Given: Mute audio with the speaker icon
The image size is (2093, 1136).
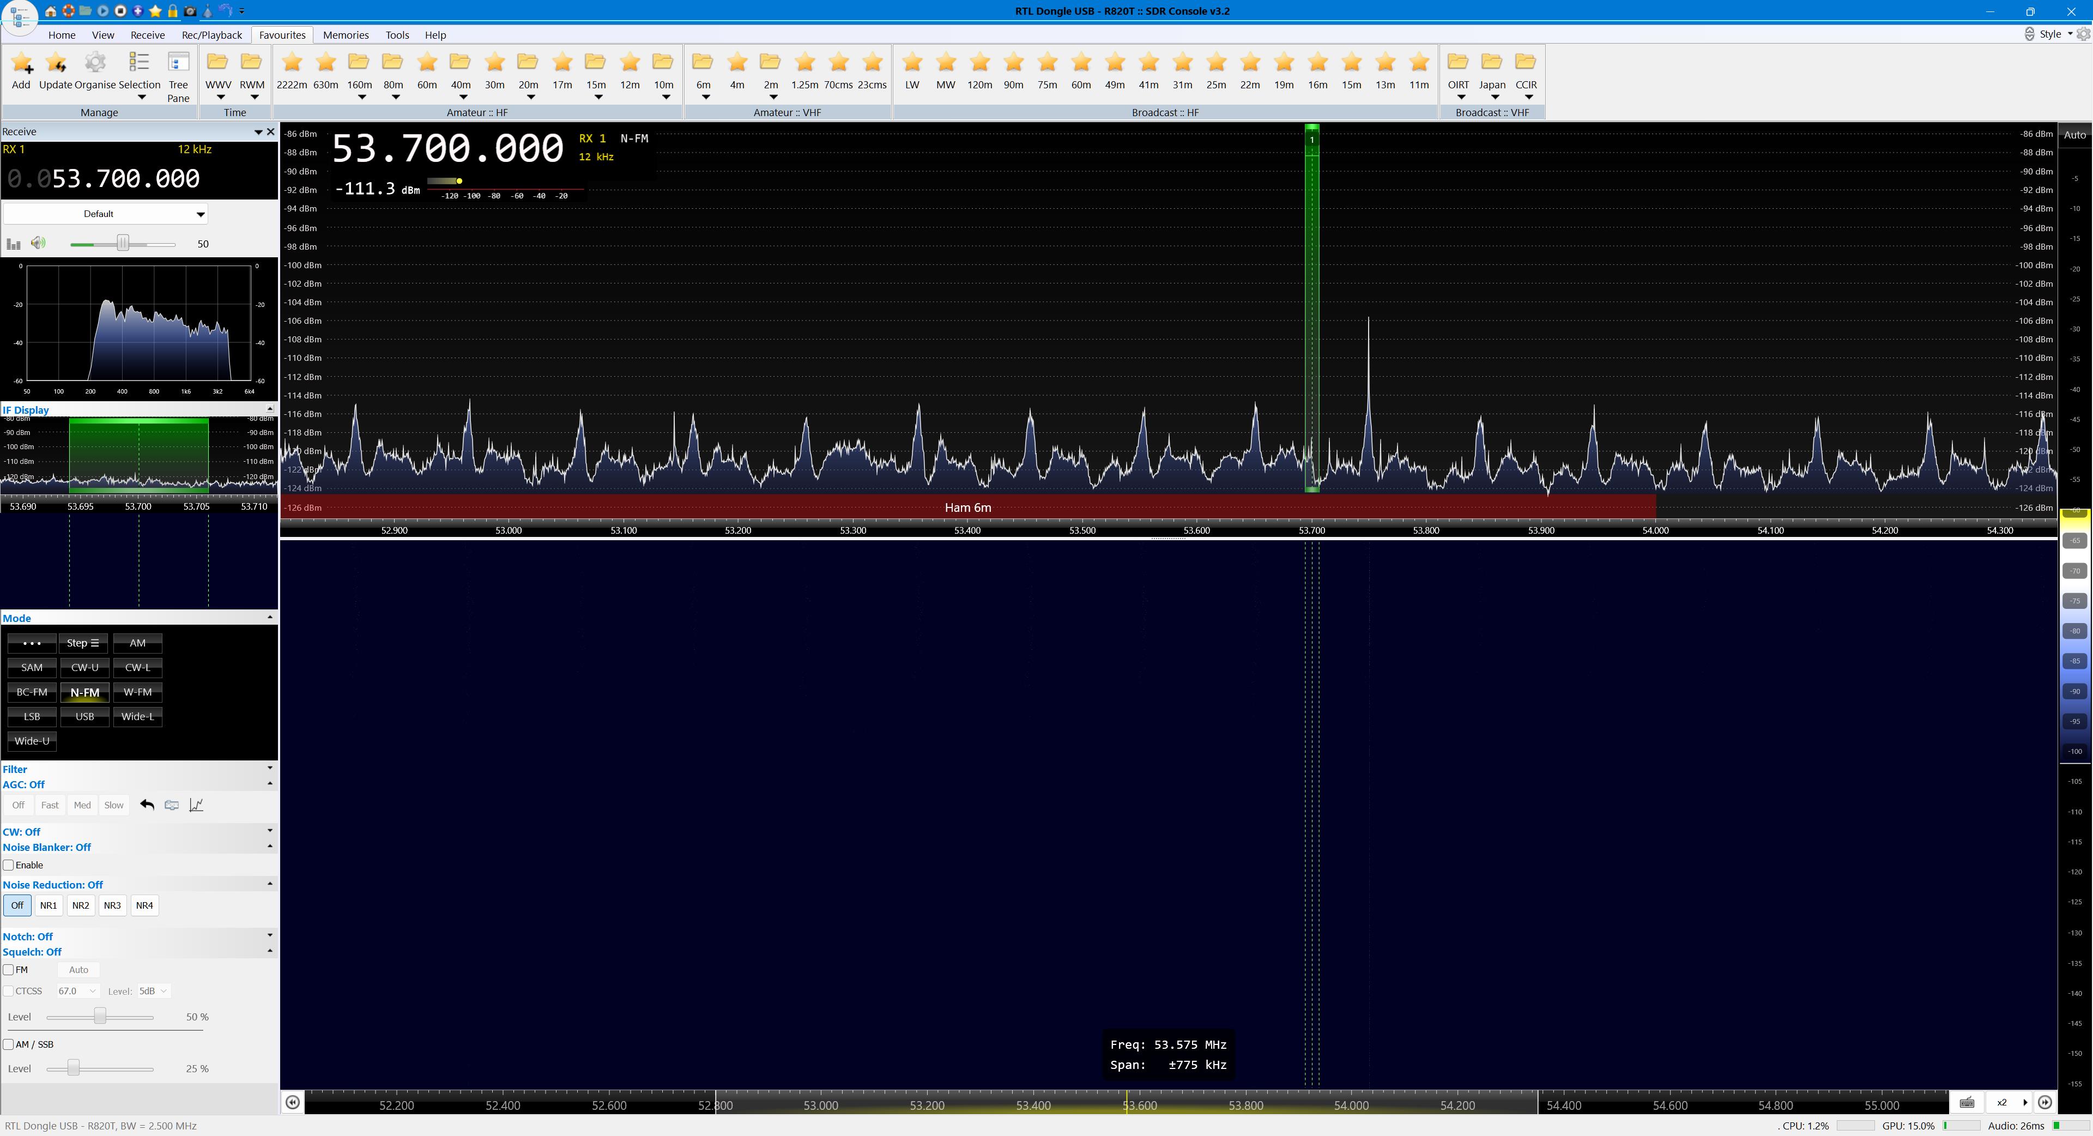Looking at the screenshot, I should [x=38, y=243].
